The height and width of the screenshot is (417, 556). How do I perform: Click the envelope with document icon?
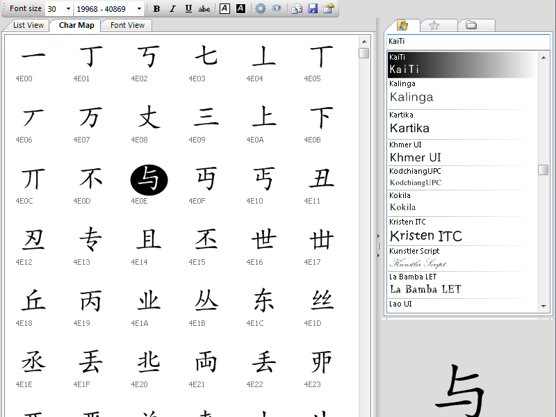point(297,9)
